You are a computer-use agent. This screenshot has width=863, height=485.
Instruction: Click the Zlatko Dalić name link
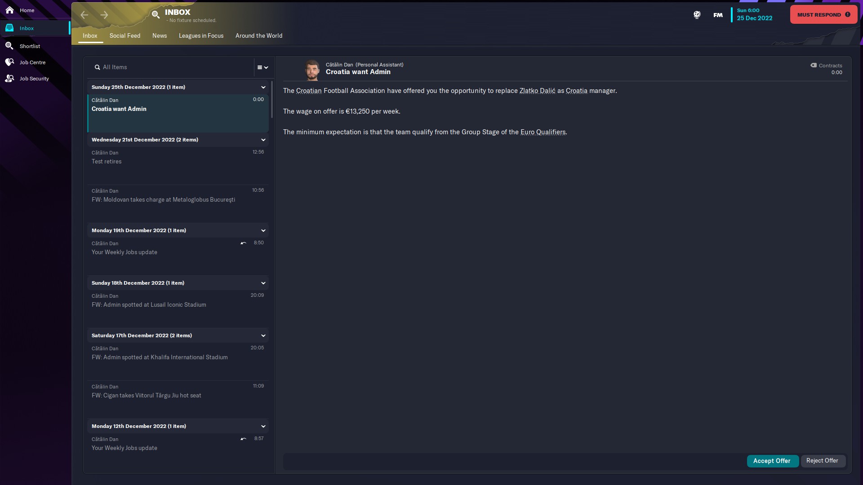tap(537, 91)
